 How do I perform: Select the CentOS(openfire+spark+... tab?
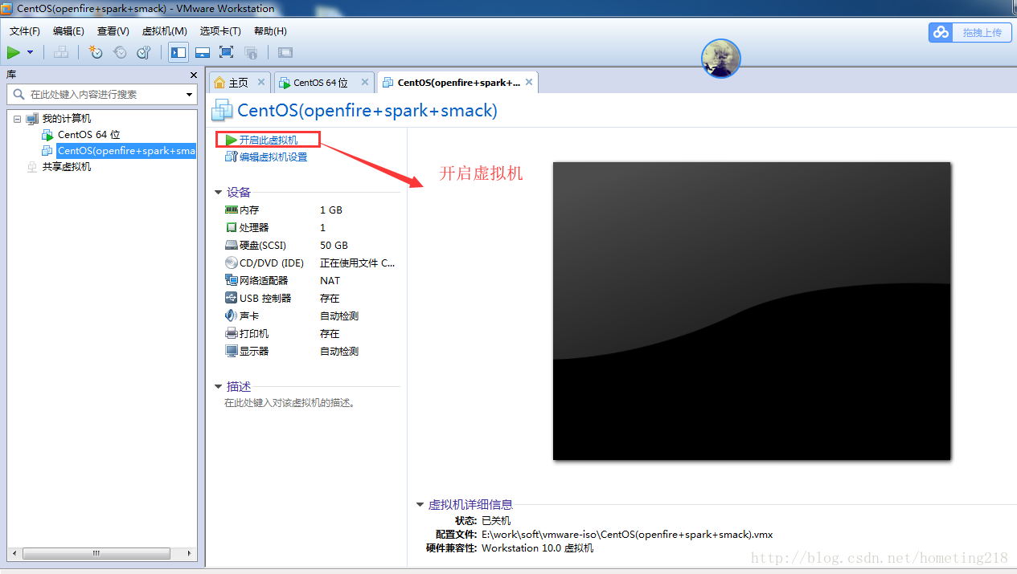tap(458, 83)
